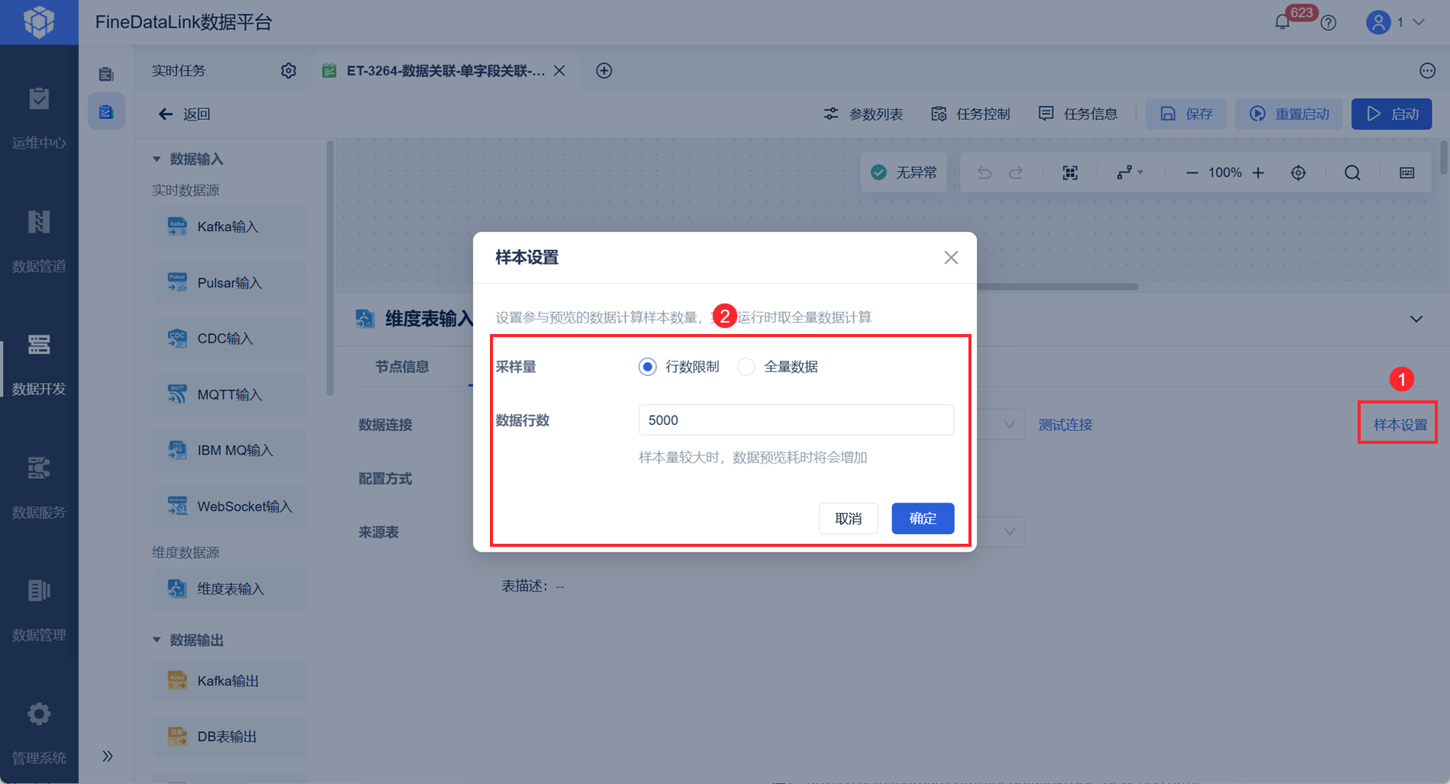Open the 来源表 dropdown arrow
Screen dimensions: 1450x784
pyautogui.click(x=1009, y=532)
